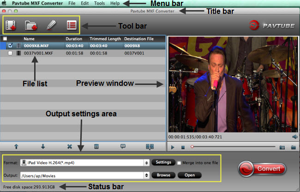Remove selected file with X icon
This screenshot has height=192, width=300.
pyautogui.click(x=70, y=147)
